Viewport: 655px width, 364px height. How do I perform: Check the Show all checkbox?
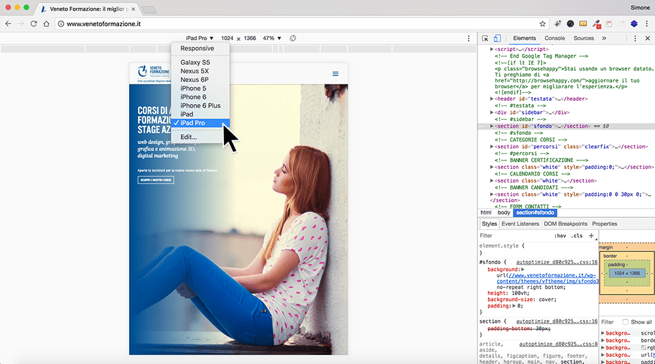coord(625,322)
